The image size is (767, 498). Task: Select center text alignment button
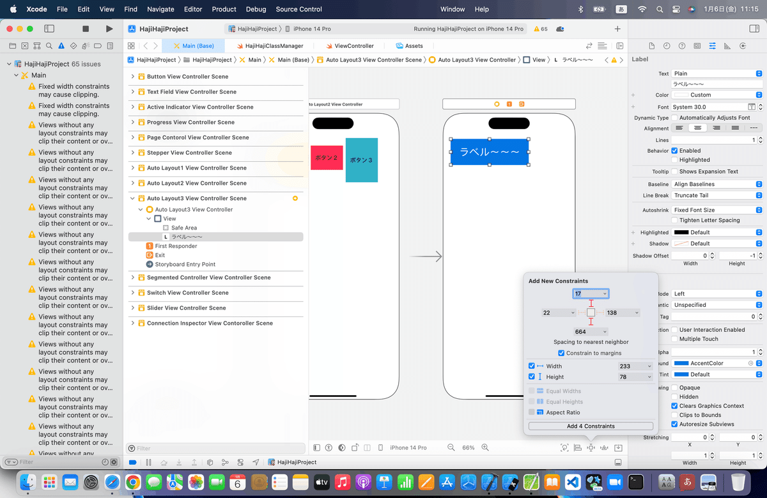(x=698, y=128)
